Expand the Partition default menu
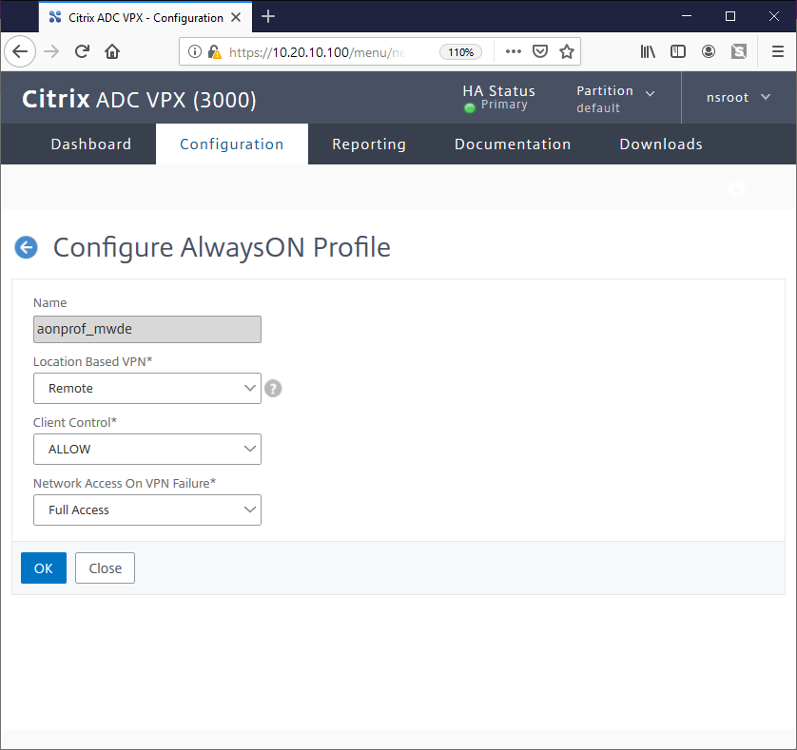 coord(615,99)
